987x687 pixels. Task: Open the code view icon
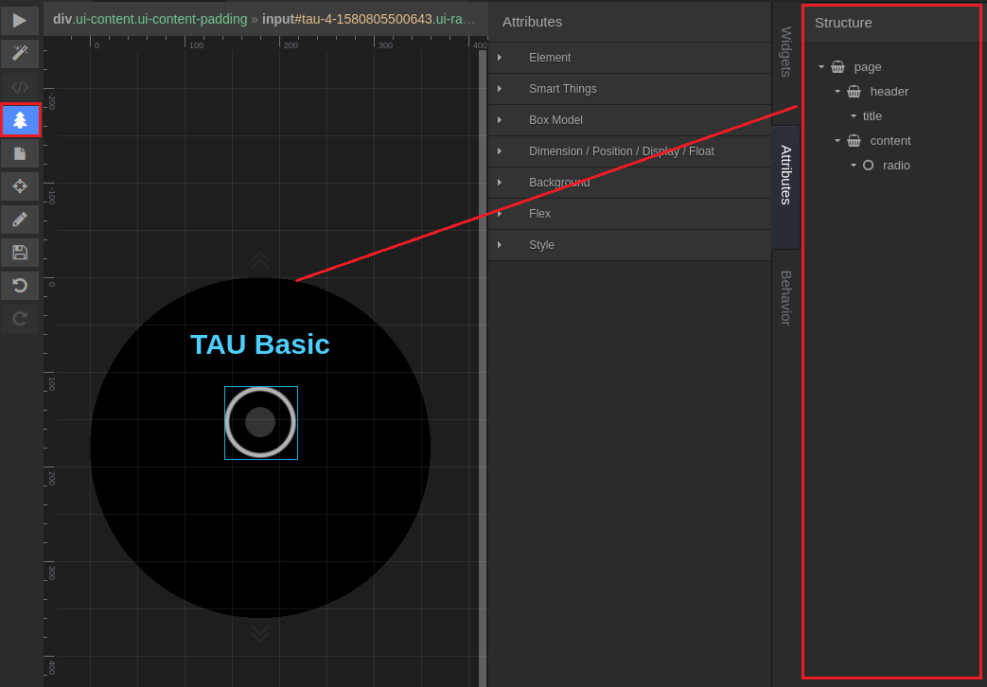click(20, 87)
